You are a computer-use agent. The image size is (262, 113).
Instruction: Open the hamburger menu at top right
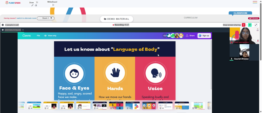point(255,2)
